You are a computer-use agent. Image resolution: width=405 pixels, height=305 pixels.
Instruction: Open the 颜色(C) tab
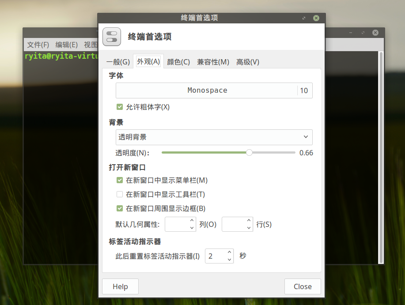(178, 62)
